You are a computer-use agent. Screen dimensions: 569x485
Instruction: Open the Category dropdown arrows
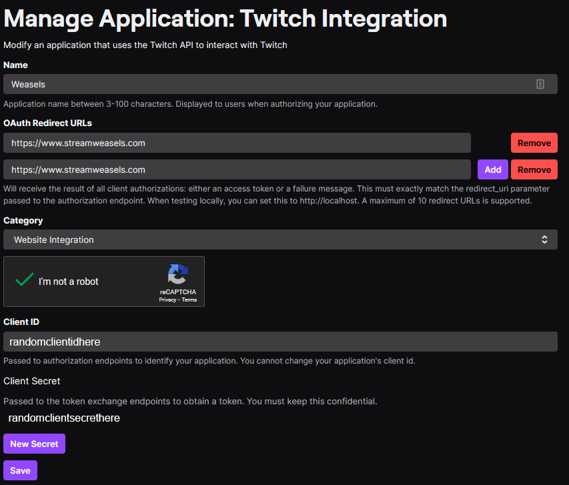[x=544, y=239]
